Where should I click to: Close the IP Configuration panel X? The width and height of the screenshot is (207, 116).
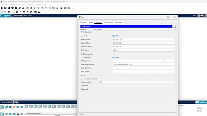[x=174, y=26]
